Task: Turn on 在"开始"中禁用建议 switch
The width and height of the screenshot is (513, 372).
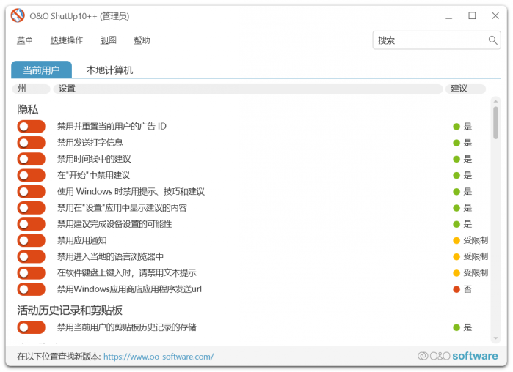Action: (x=31, y=175)
